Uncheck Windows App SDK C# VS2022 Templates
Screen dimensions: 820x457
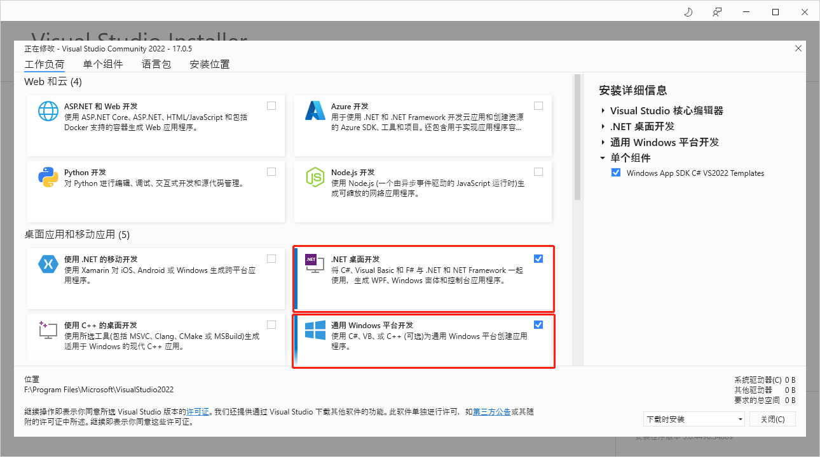point(615,172)
